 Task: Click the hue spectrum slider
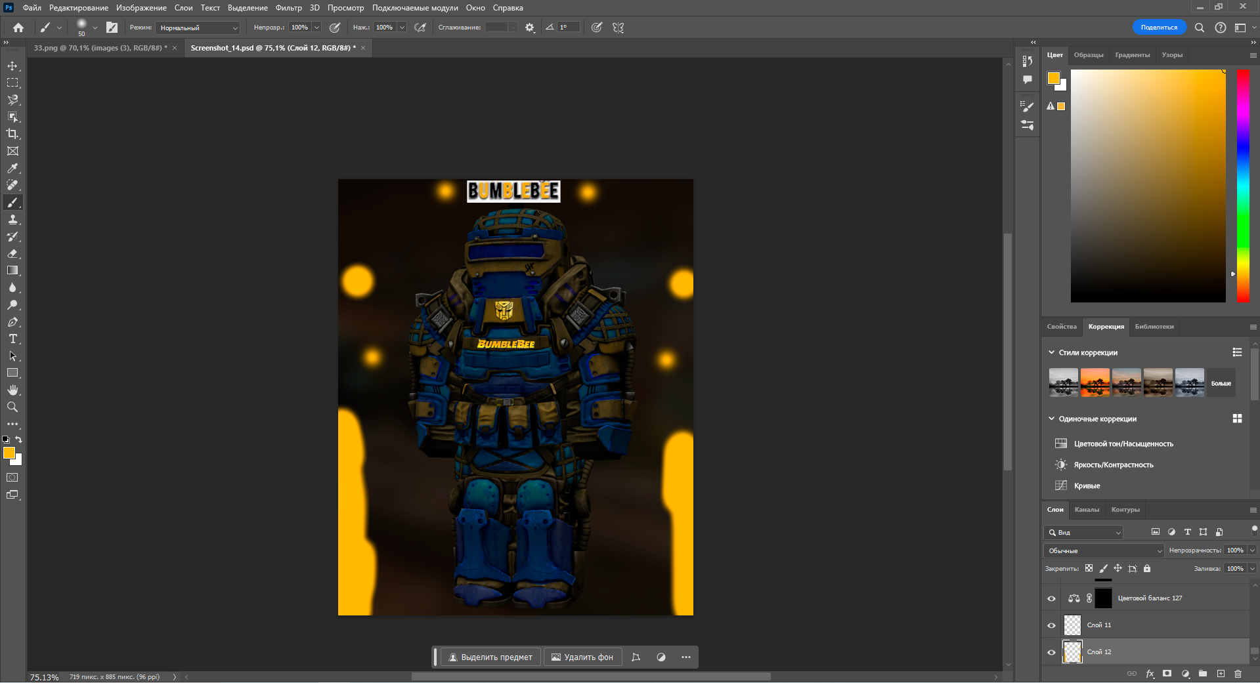1243,186
